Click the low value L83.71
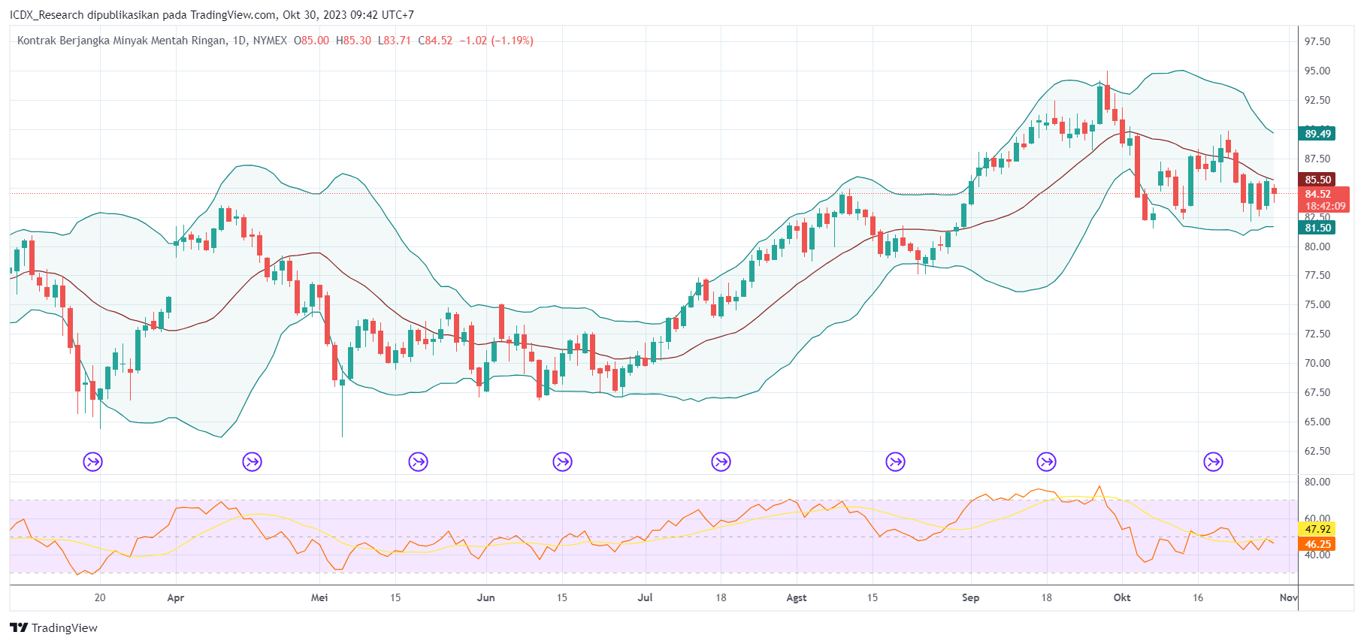This screenshot has height=644, width=1364. (x=395, y=41)
